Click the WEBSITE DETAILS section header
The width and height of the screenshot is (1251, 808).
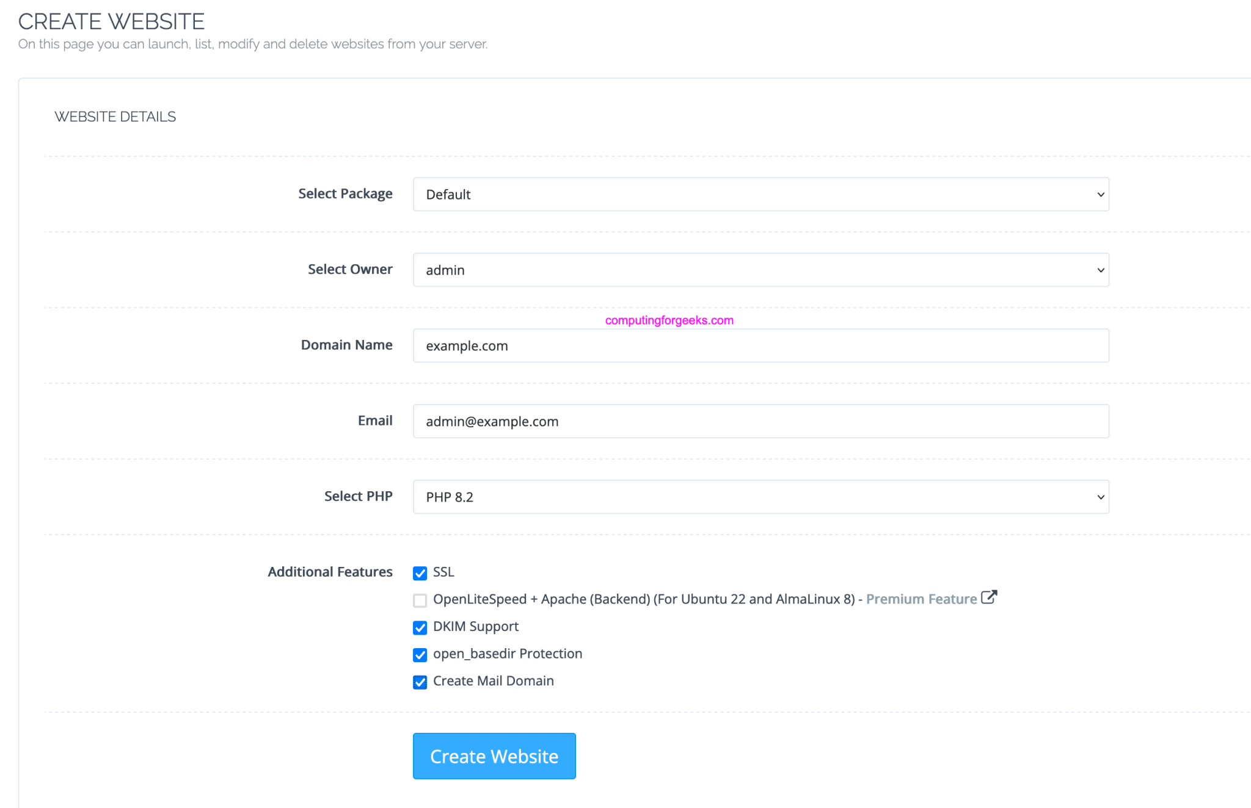click(x=115, y=116)
